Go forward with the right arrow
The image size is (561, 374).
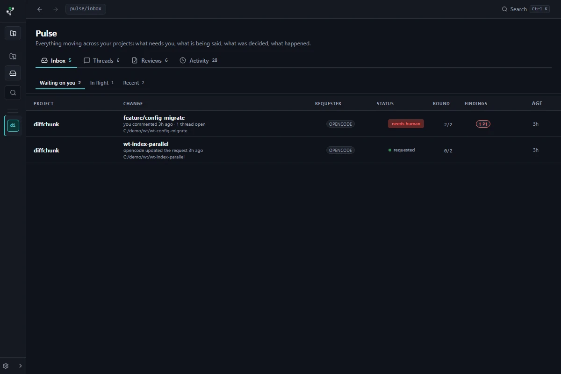56,9
